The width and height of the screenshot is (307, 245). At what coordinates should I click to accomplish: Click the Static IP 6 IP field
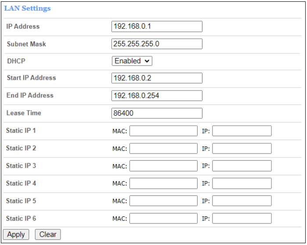pos(242,218)
